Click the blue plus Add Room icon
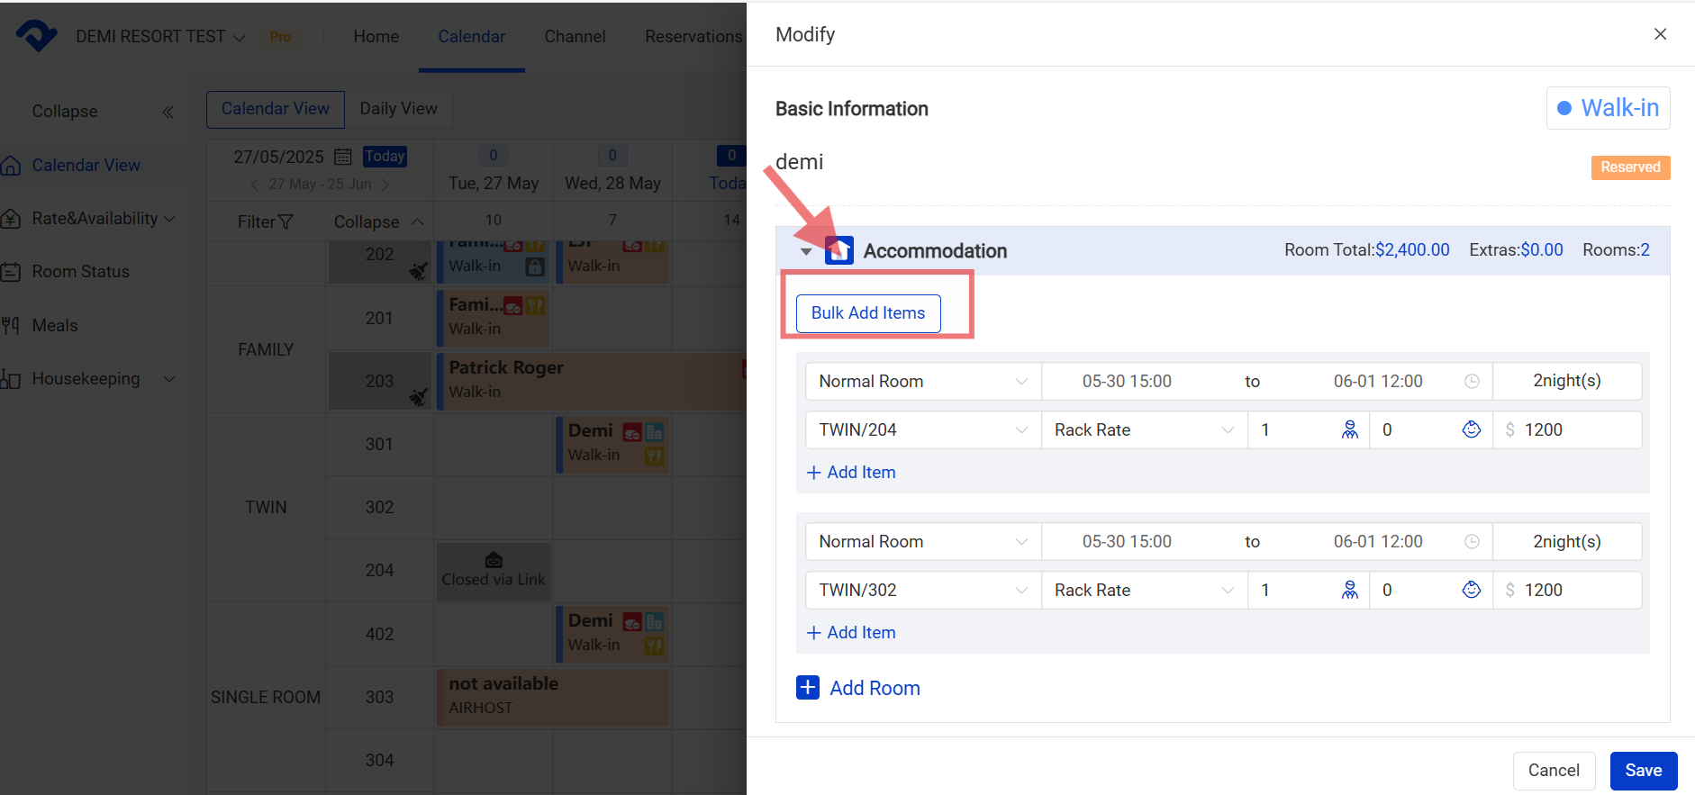Image resolution: width=1695 pixels, height=795 pixels. (x=808, y=688)
